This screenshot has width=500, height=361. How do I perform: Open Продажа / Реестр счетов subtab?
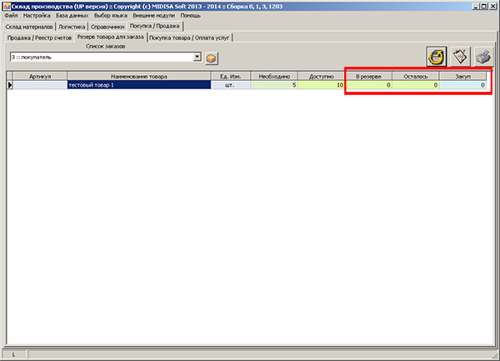pyautogui.click(x=39, y=38)
